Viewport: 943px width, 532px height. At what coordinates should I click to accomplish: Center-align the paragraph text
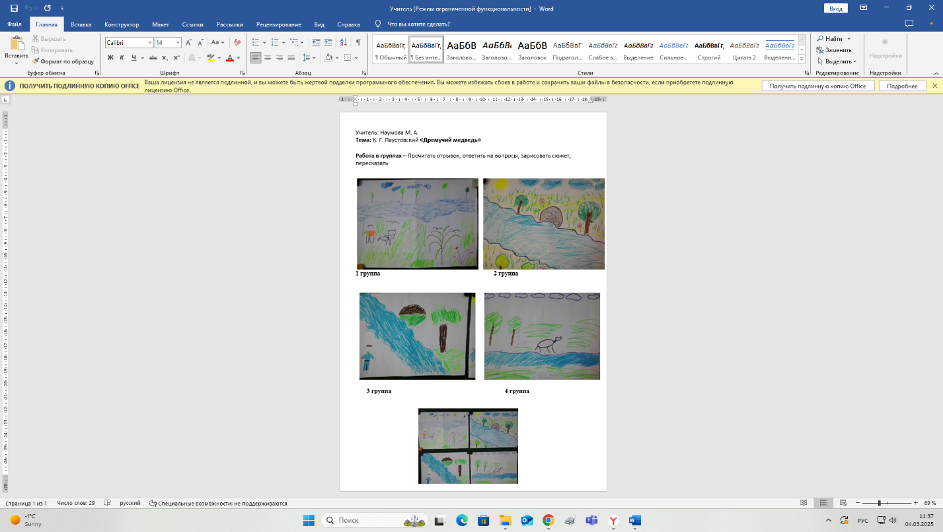tap(268, 57)
